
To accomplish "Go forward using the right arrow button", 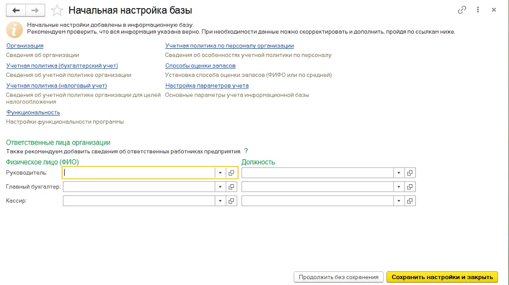I will point(35,10).
